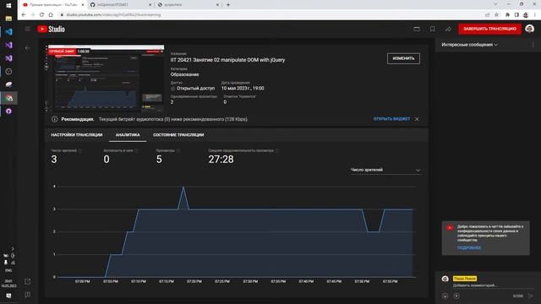Open the chat three-dot options menu
The height and width of the screenshot is (304, 541).
click(x=533, y=45)
